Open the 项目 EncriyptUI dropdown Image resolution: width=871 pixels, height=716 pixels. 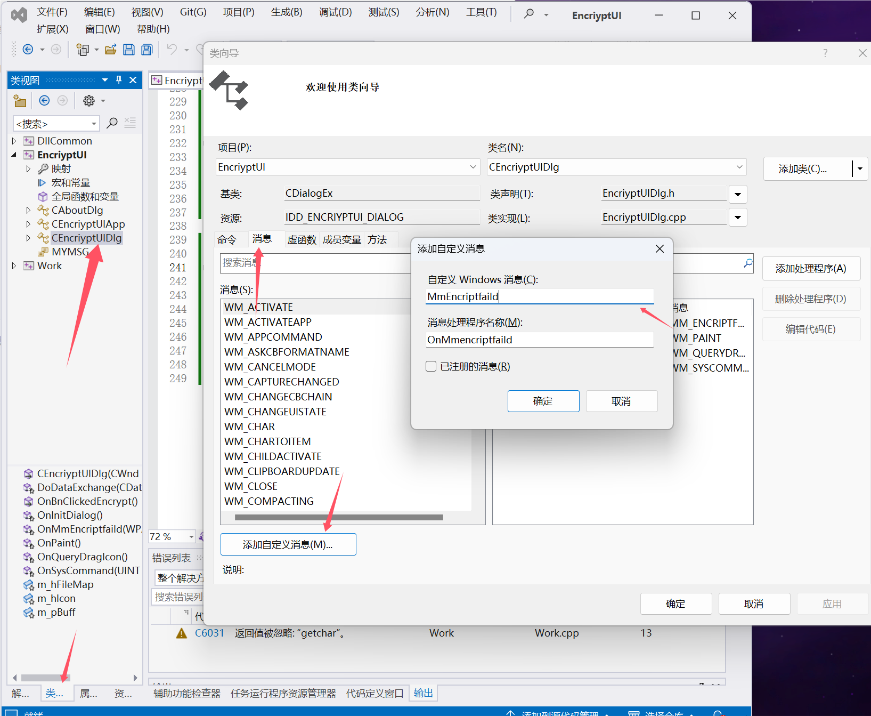tap(473, 167)
